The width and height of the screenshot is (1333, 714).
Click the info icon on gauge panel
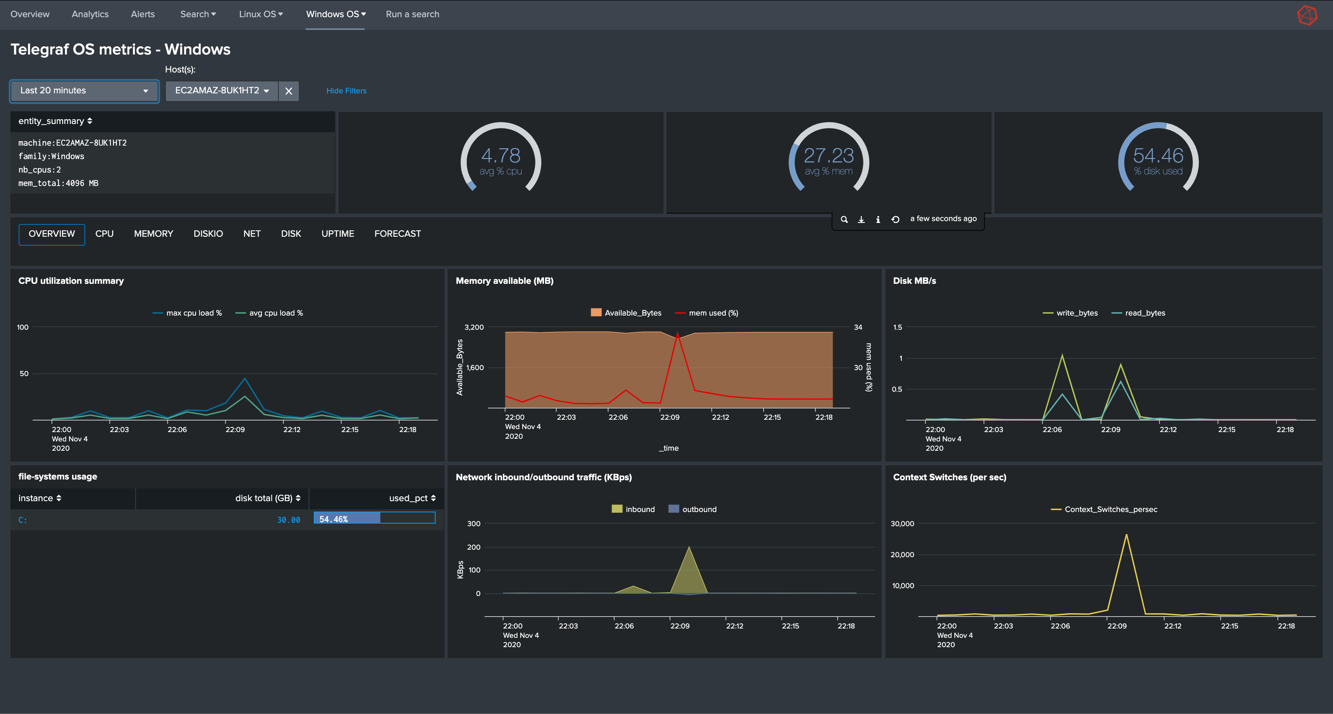pyautogui.click(x=878, y=219)
